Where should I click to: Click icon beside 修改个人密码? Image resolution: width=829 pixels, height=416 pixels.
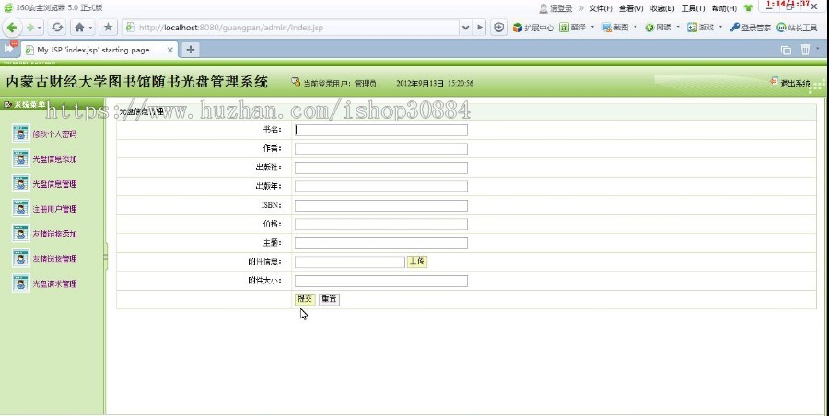point(20,133)
